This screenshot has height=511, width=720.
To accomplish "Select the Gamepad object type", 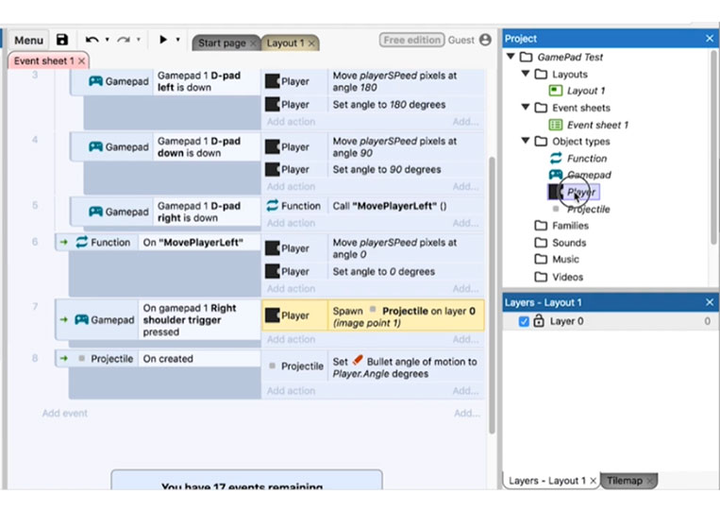I will [589, 175].
